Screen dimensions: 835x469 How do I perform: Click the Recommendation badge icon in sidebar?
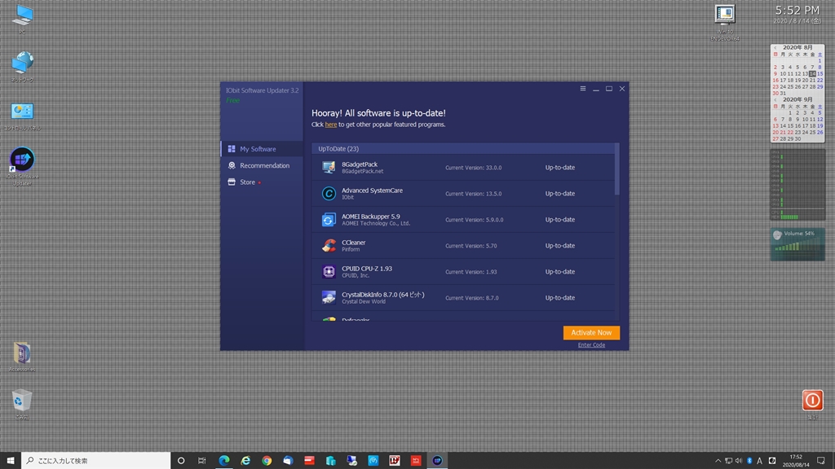[x=232, y=165]
